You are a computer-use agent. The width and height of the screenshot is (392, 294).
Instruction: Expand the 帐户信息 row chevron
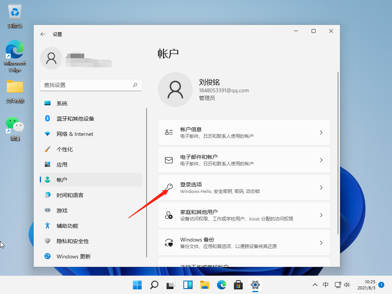pyautogui.click(x=321, y=132)
